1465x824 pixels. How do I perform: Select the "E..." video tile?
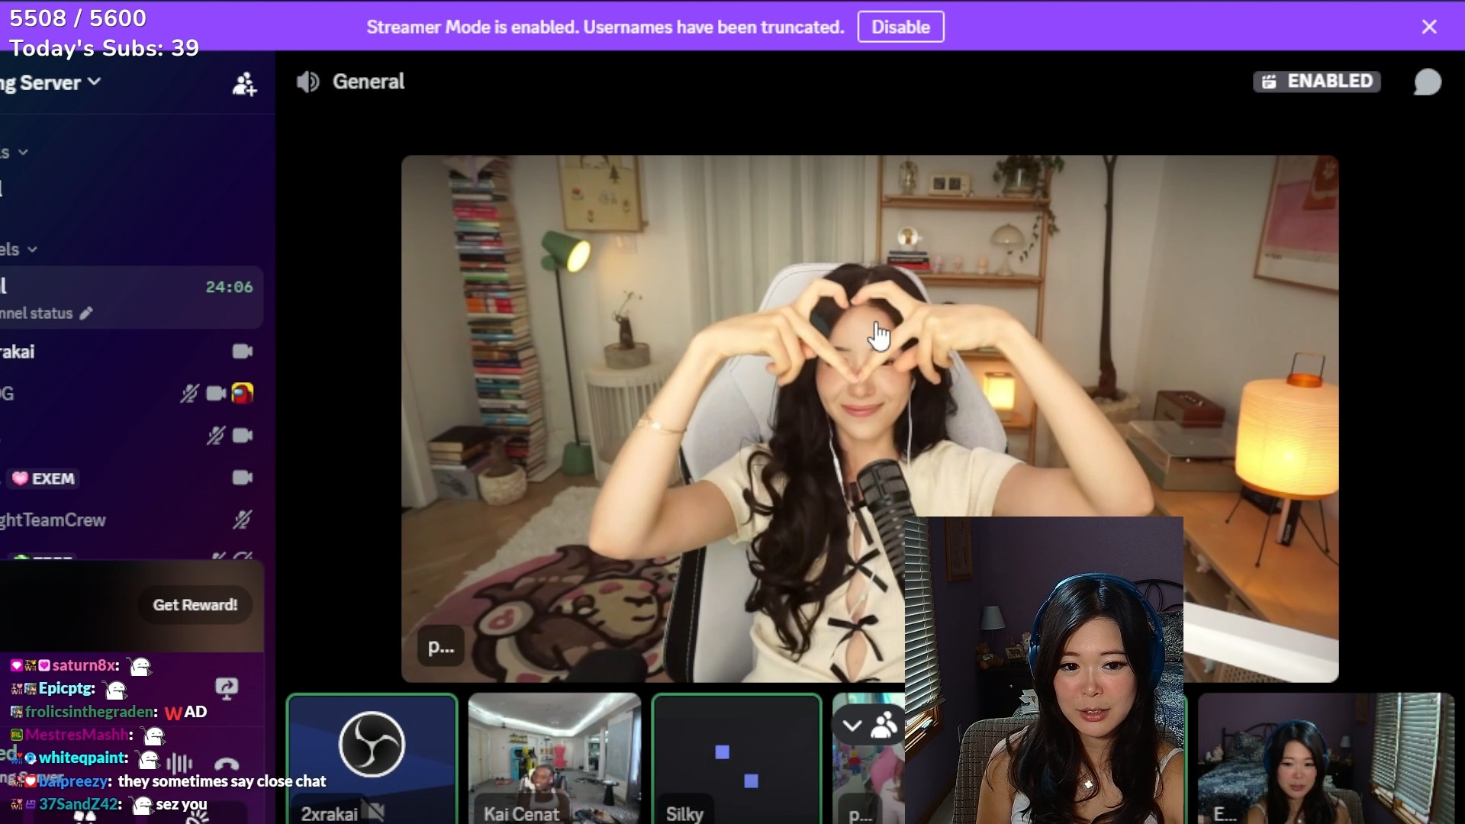[1326, 758]
